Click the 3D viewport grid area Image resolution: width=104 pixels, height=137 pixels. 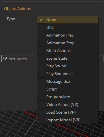click(x=18, y=125)
